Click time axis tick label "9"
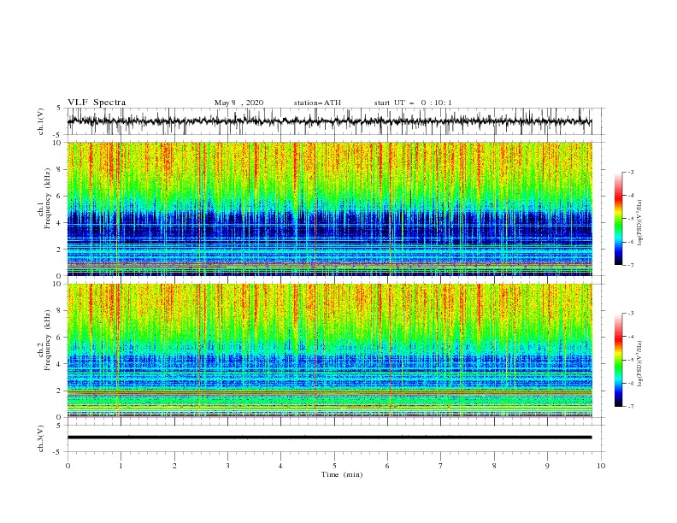677x523 pixels. click(547, 466)
